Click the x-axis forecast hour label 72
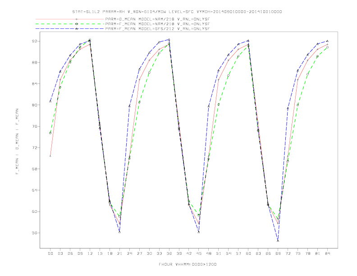Screen dimensions: 357x276 [288, 253]
